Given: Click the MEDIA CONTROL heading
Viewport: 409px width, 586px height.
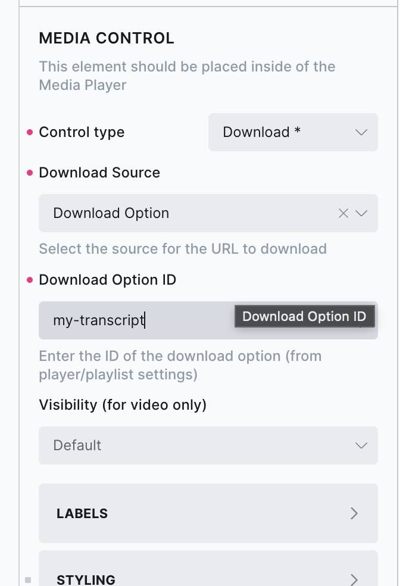Looking at the screenshot, I should pyautogui.click(x=107, y=39).
